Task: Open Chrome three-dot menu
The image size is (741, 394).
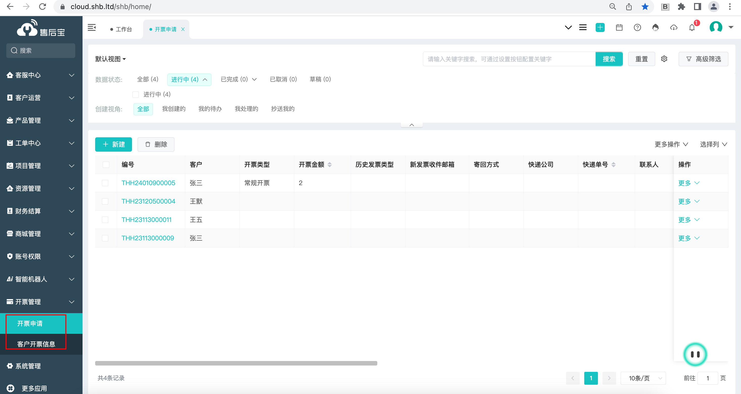Action: [x=729, y=7]
